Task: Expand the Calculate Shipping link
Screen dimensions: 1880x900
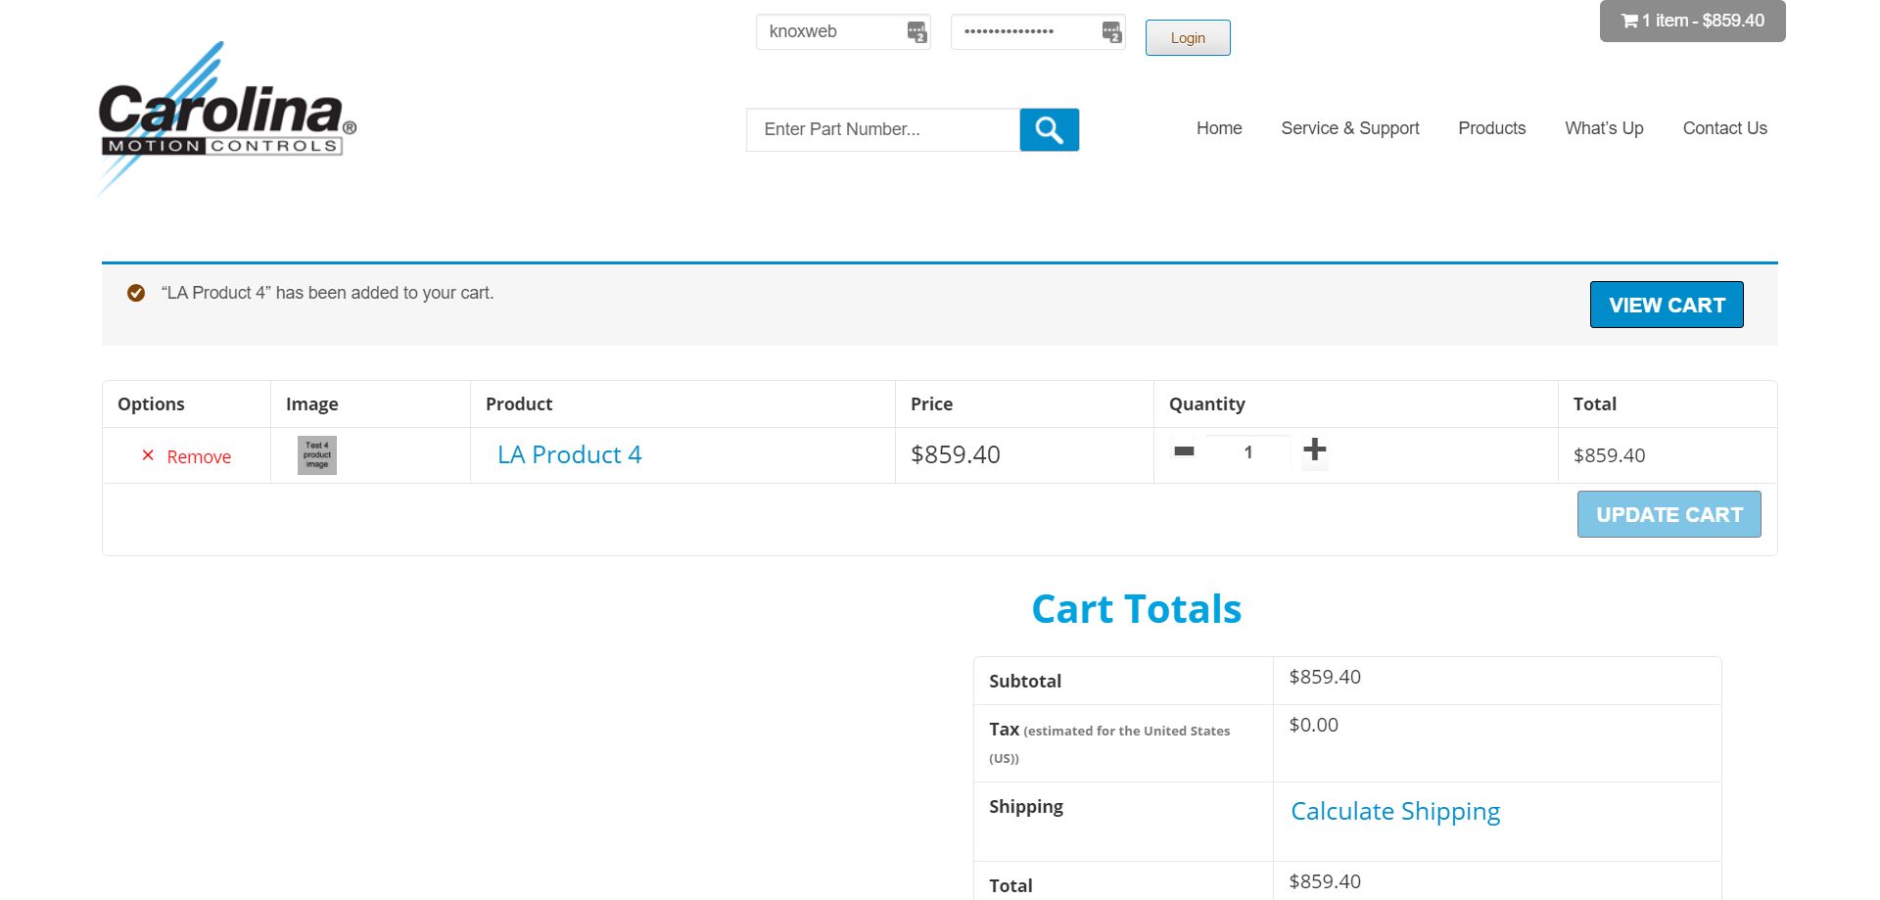Action: (x=1394, y=811)
